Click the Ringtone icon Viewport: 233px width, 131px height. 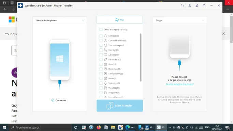[105, 92]
